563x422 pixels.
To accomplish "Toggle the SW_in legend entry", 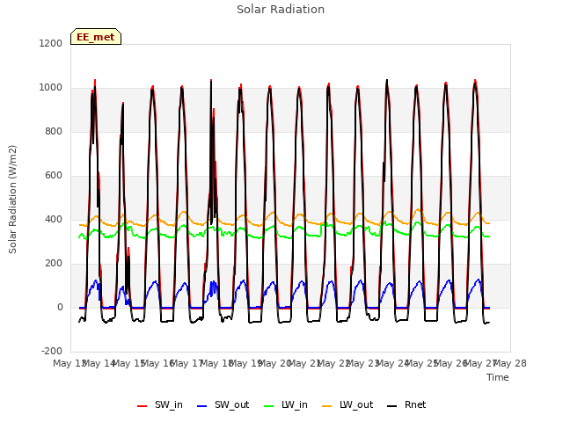I will [x=160, y=404].
